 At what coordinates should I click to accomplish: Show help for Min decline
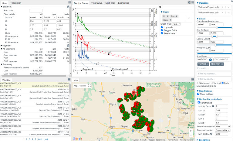pyautogui.click(x=211, y=134)
